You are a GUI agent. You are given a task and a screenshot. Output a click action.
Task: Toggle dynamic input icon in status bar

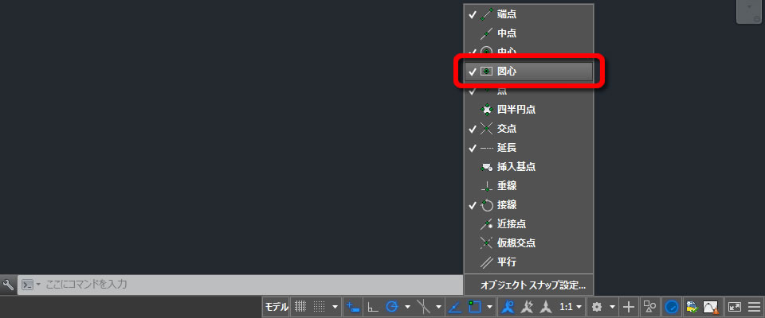click(353, 307)
